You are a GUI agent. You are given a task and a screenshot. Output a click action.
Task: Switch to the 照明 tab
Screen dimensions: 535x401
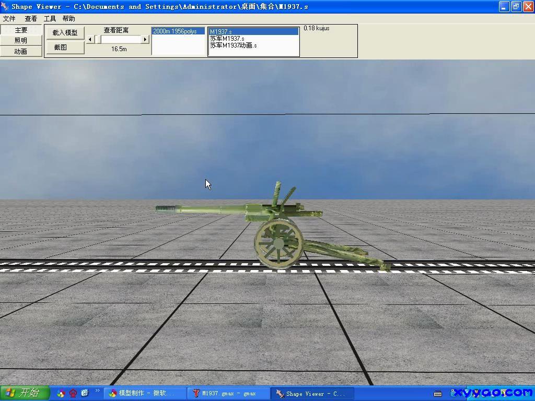(21, 41)
